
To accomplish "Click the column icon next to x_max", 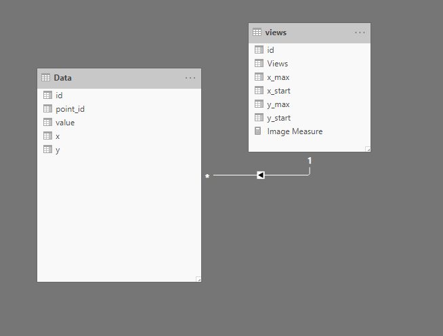I will [259, 77].
